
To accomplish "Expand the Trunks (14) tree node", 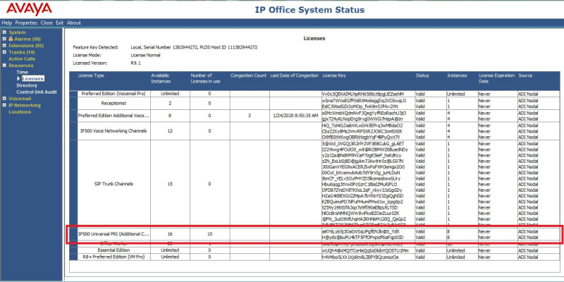I will click(4, 52).
